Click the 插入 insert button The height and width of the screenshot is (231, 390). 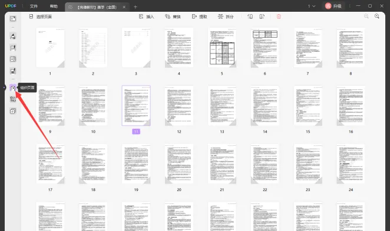[x=147, y=16]
